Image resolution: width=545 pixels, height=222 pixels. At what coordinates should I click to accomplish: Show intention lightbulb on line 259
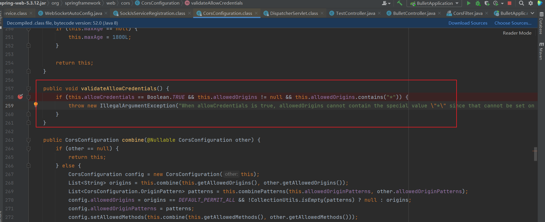pos(36,105)
